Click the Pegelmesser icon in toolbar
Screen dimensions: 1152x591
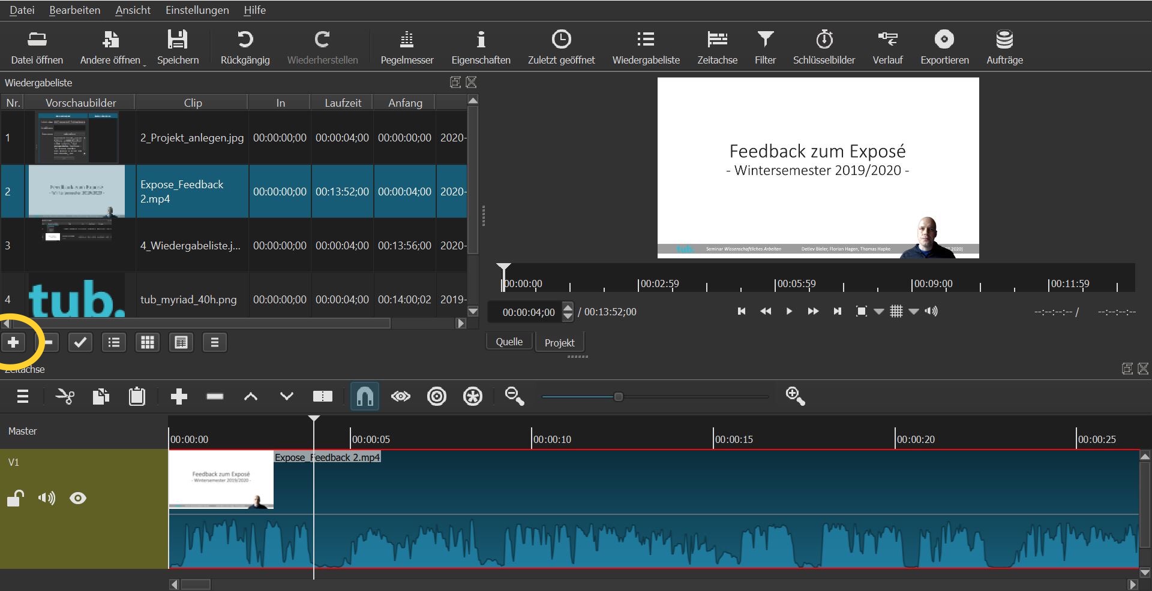407,40
